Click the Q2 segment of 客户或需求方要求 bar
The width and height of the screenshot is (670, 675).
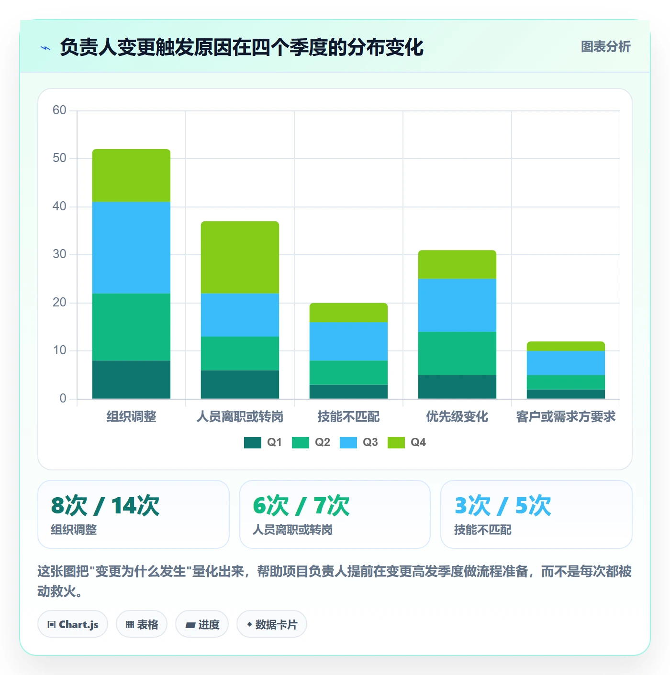pos(566,382)
